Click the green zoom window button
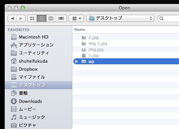Screen dimensions: 179x129 pyautogui.click(x=23, y=8)
